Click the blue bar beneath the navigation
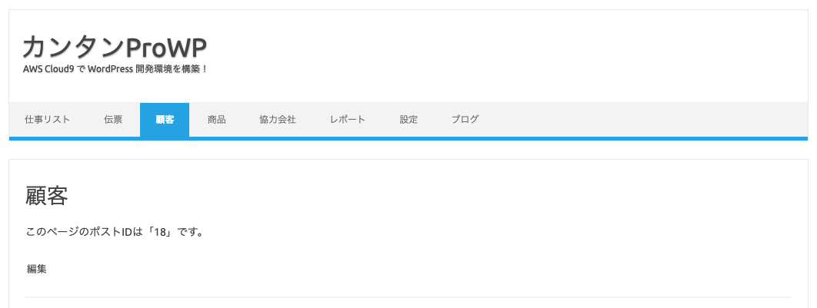 coord(408,138)
